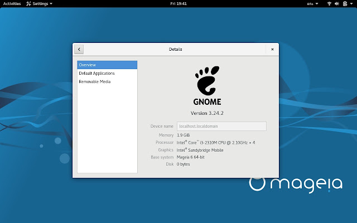Image resolution: width=357 pixels, height=223 pixels.
Task: Open Default Applications section
Action: [107, 73]
